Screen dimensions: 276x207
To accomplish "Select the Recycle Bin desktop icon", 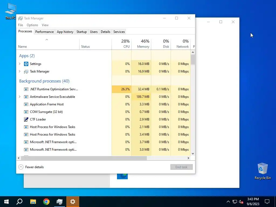I will [263, 171].
